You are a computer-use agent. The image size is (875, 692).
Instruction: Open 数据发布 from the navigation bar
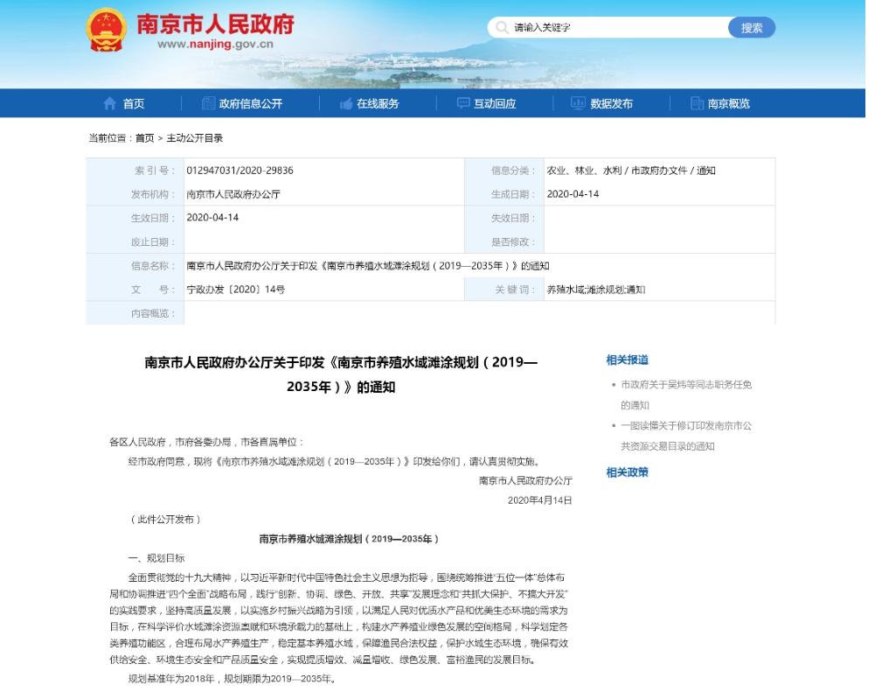coord(612,103)
